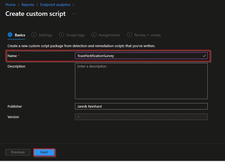Screen dimensions: 225x162
Task: Switch to Scope tags step
Action: coord(72,35)
